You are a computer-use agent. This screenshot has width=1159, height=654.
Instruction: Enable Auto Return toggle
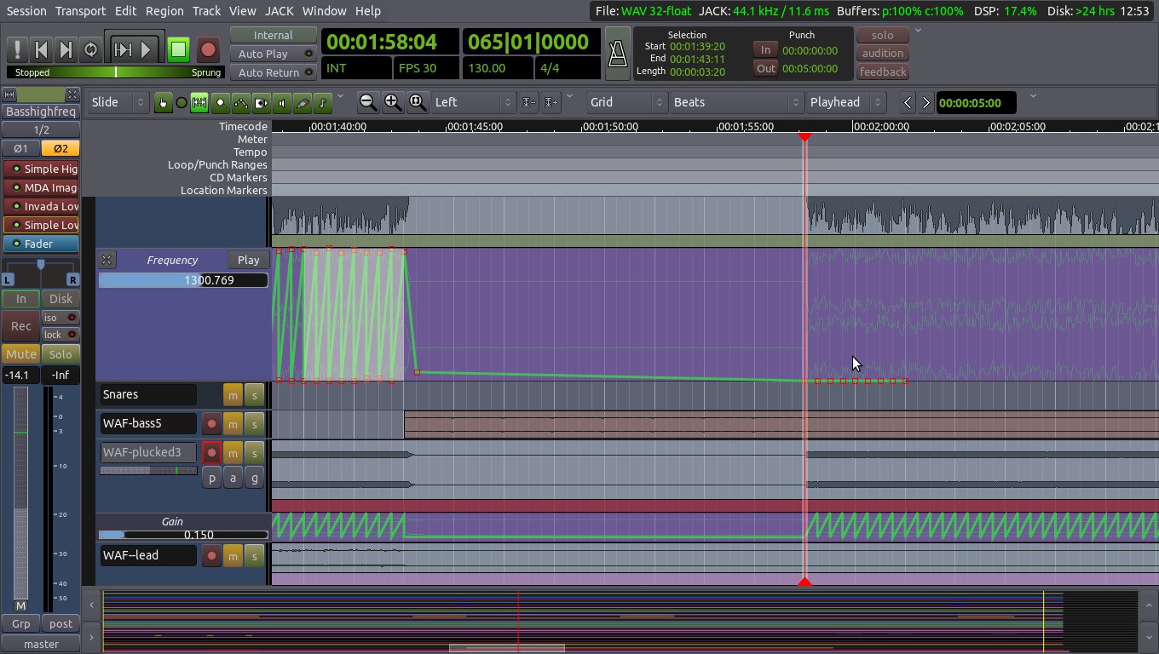[273, 72]
